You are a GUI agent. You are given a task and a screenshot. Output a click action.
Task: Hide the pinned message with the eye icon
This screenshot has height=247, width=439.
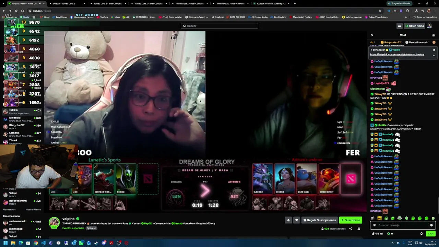(x=434, y=50)
